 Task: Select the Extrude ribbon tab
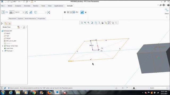70,6
